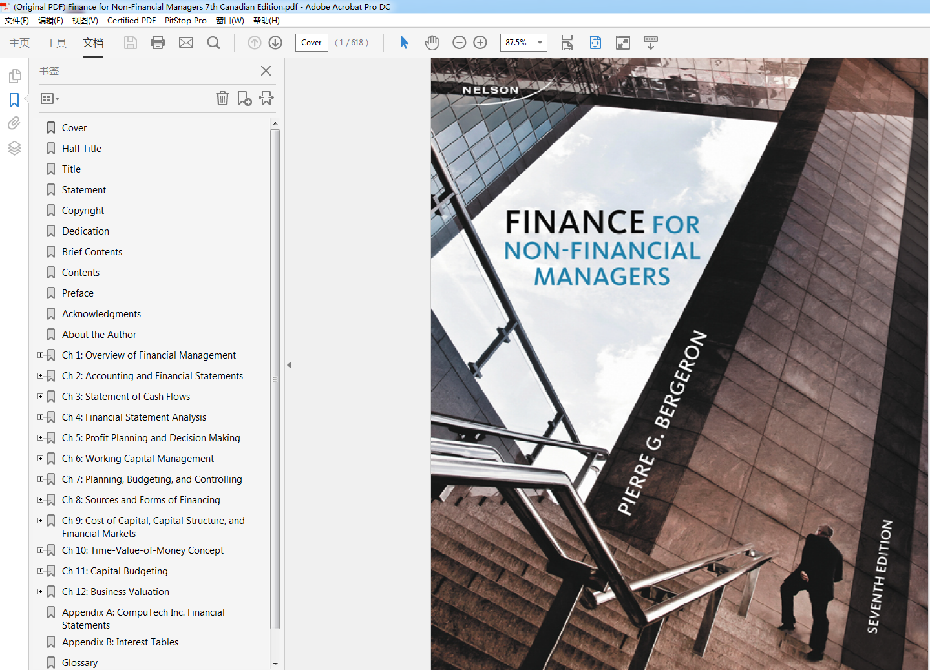The image size is (930, 670).
Task: Jump to Appendix A: CompuTech Inc. bookmark
Action: click(x=143, y=619)
